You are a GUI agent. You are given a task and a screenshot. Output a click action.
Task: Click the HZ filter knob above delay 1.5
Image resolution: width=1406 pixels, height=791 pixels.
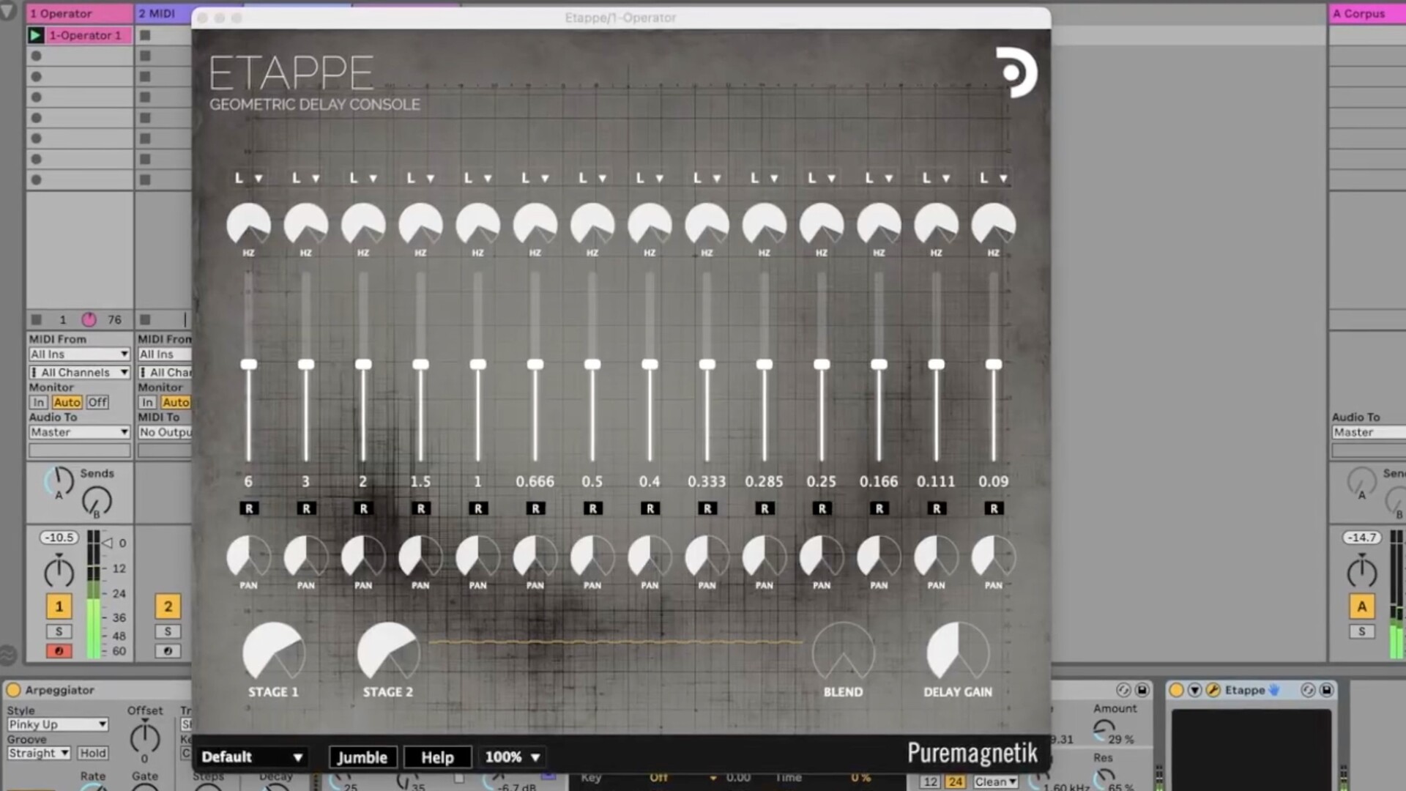(x=420, y=225)
